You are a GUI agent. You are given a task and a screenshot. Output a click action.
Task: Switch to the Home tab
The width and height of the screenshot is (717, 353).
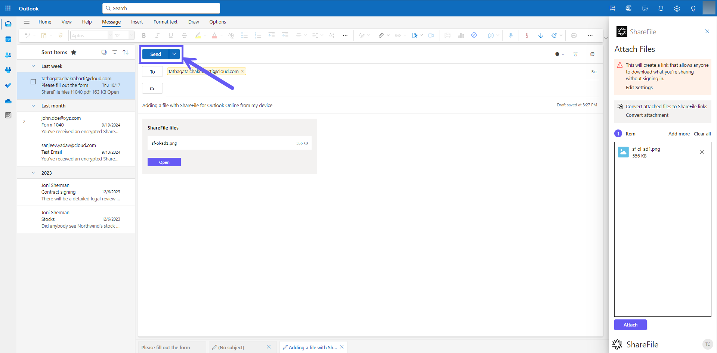tap(45, 22)
